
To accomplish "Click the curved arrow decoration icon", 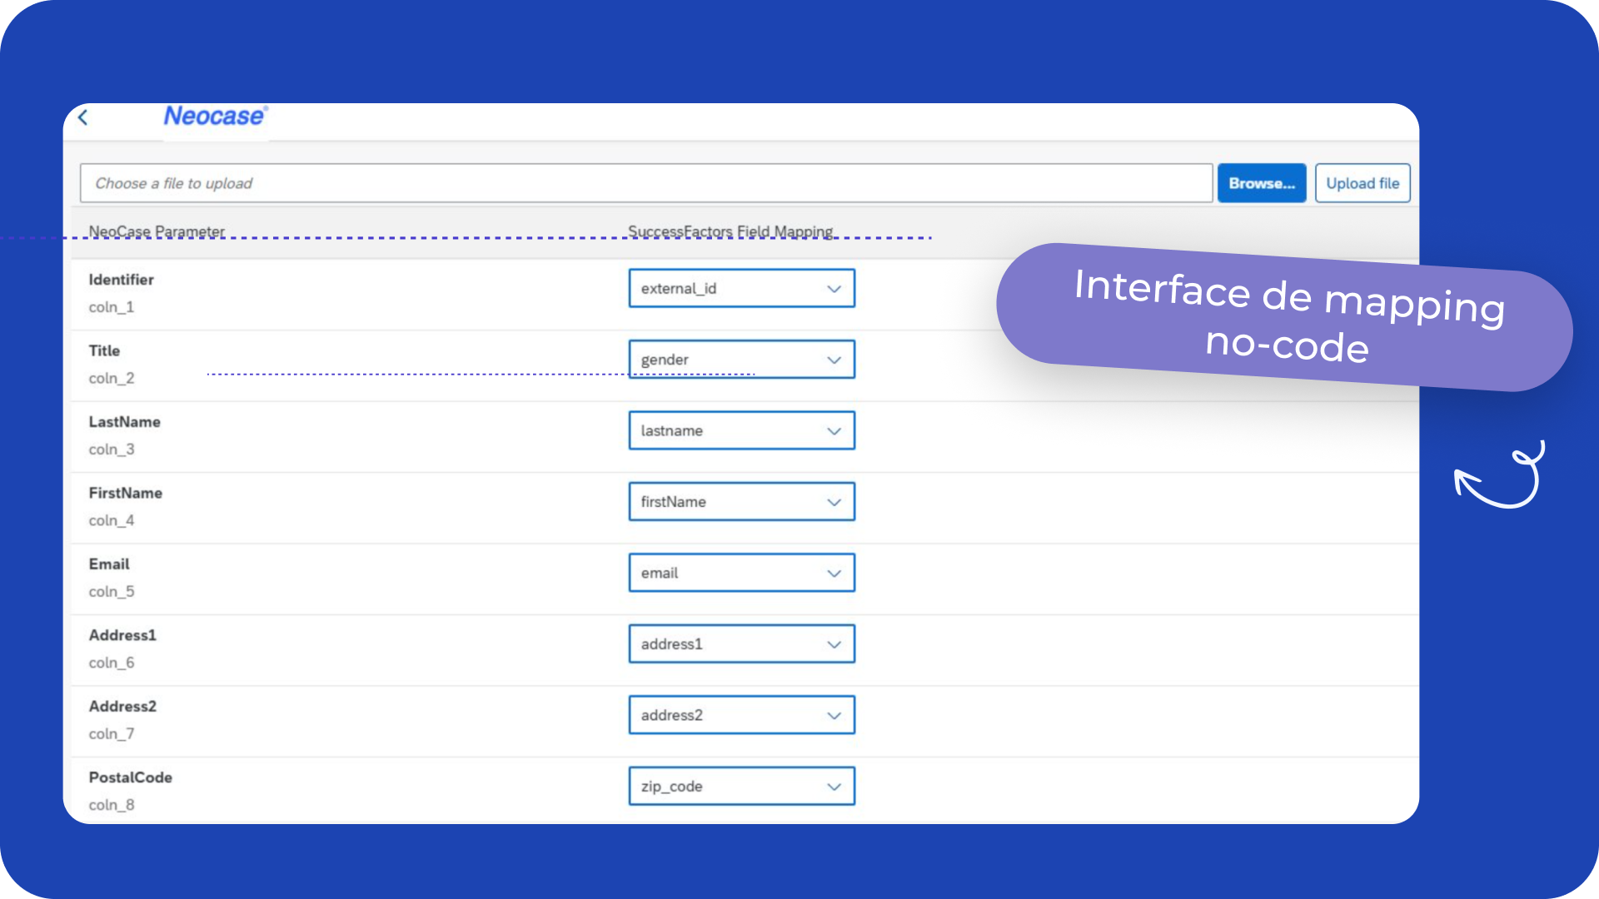I will coord(1500,476).
